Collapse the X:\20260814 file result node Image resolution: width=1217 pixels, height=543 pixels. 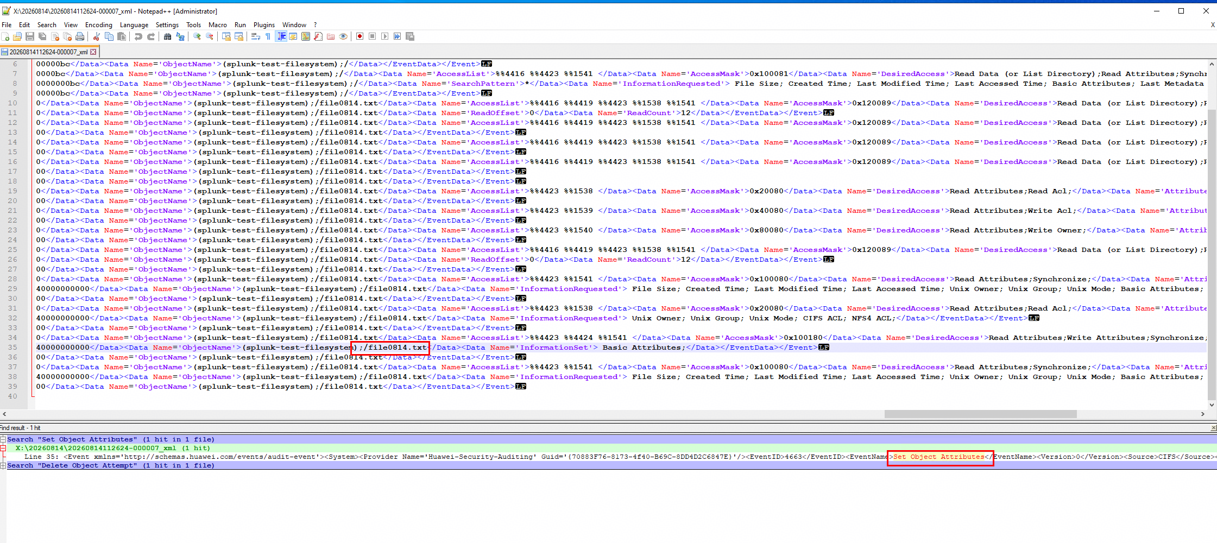click(3, 448)
